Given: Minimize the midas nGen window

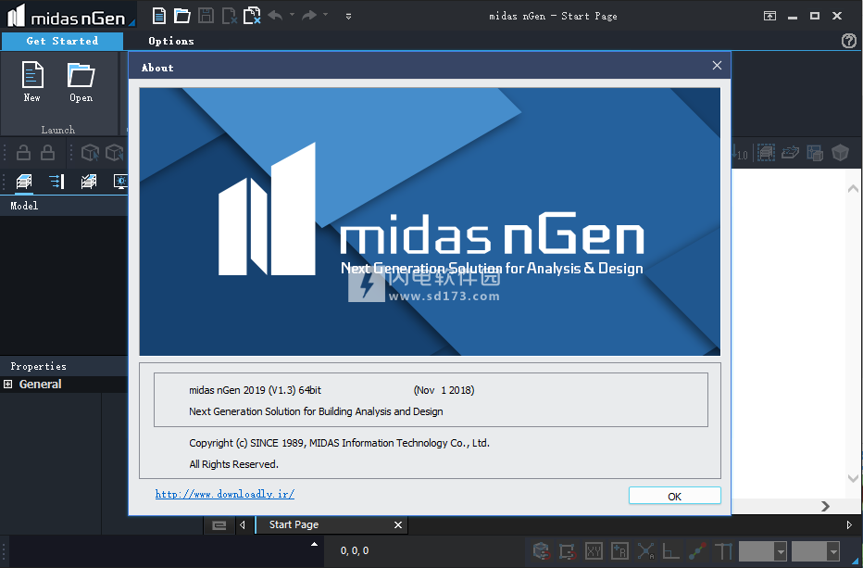Looking at the screenshot, I should point(793,17).
